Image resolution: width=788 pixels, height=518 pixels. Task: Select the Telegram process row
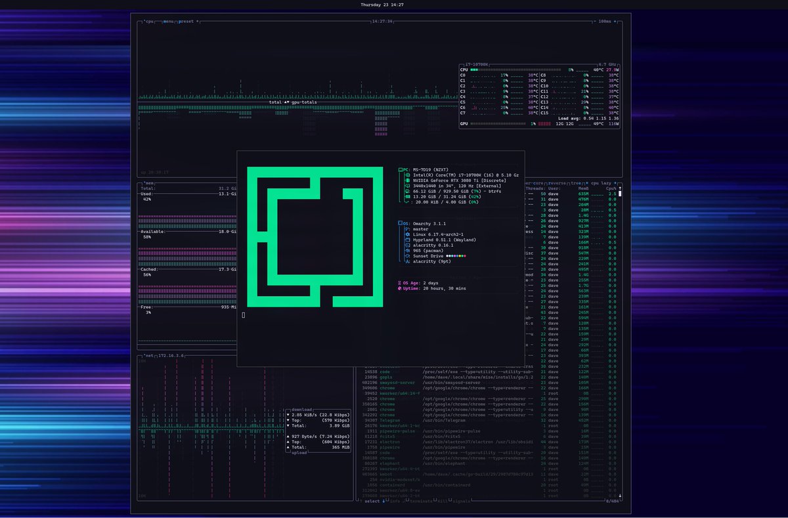click(489, 420)
